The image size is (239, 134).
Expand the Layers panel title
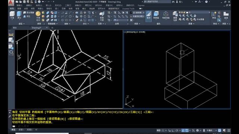coord(191,24)
